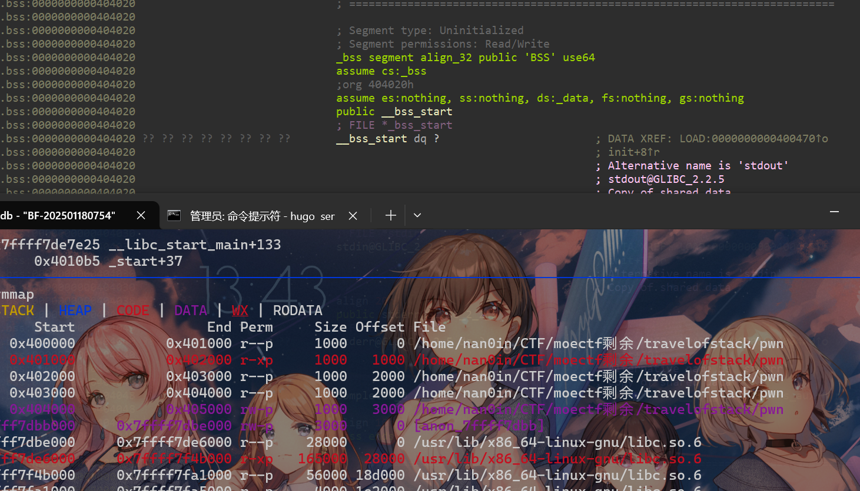
Task: Open a new terminal tab with plus button
Action: [390, 216]
